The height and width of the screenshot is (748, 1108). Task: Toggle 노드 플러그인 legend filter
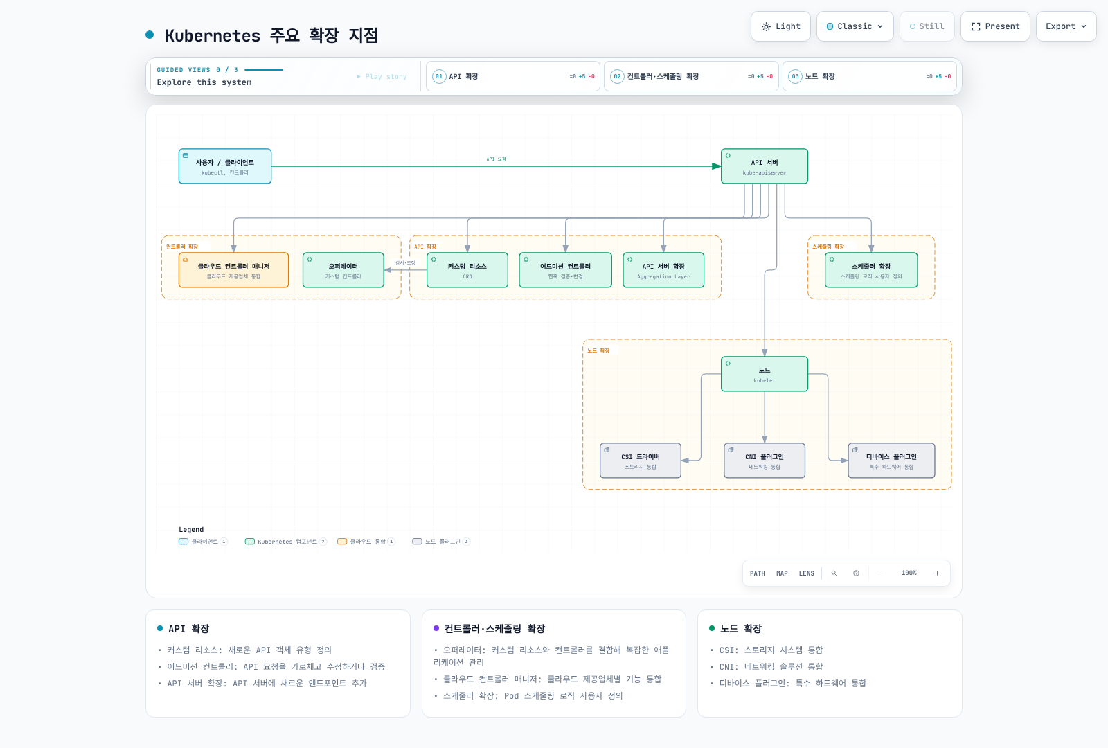[441, 542]
